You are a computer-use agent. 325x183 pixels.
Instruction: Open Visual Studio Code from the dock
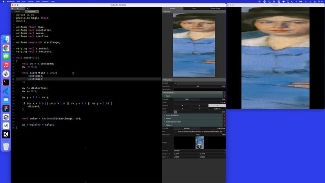(x=6, y=91)
